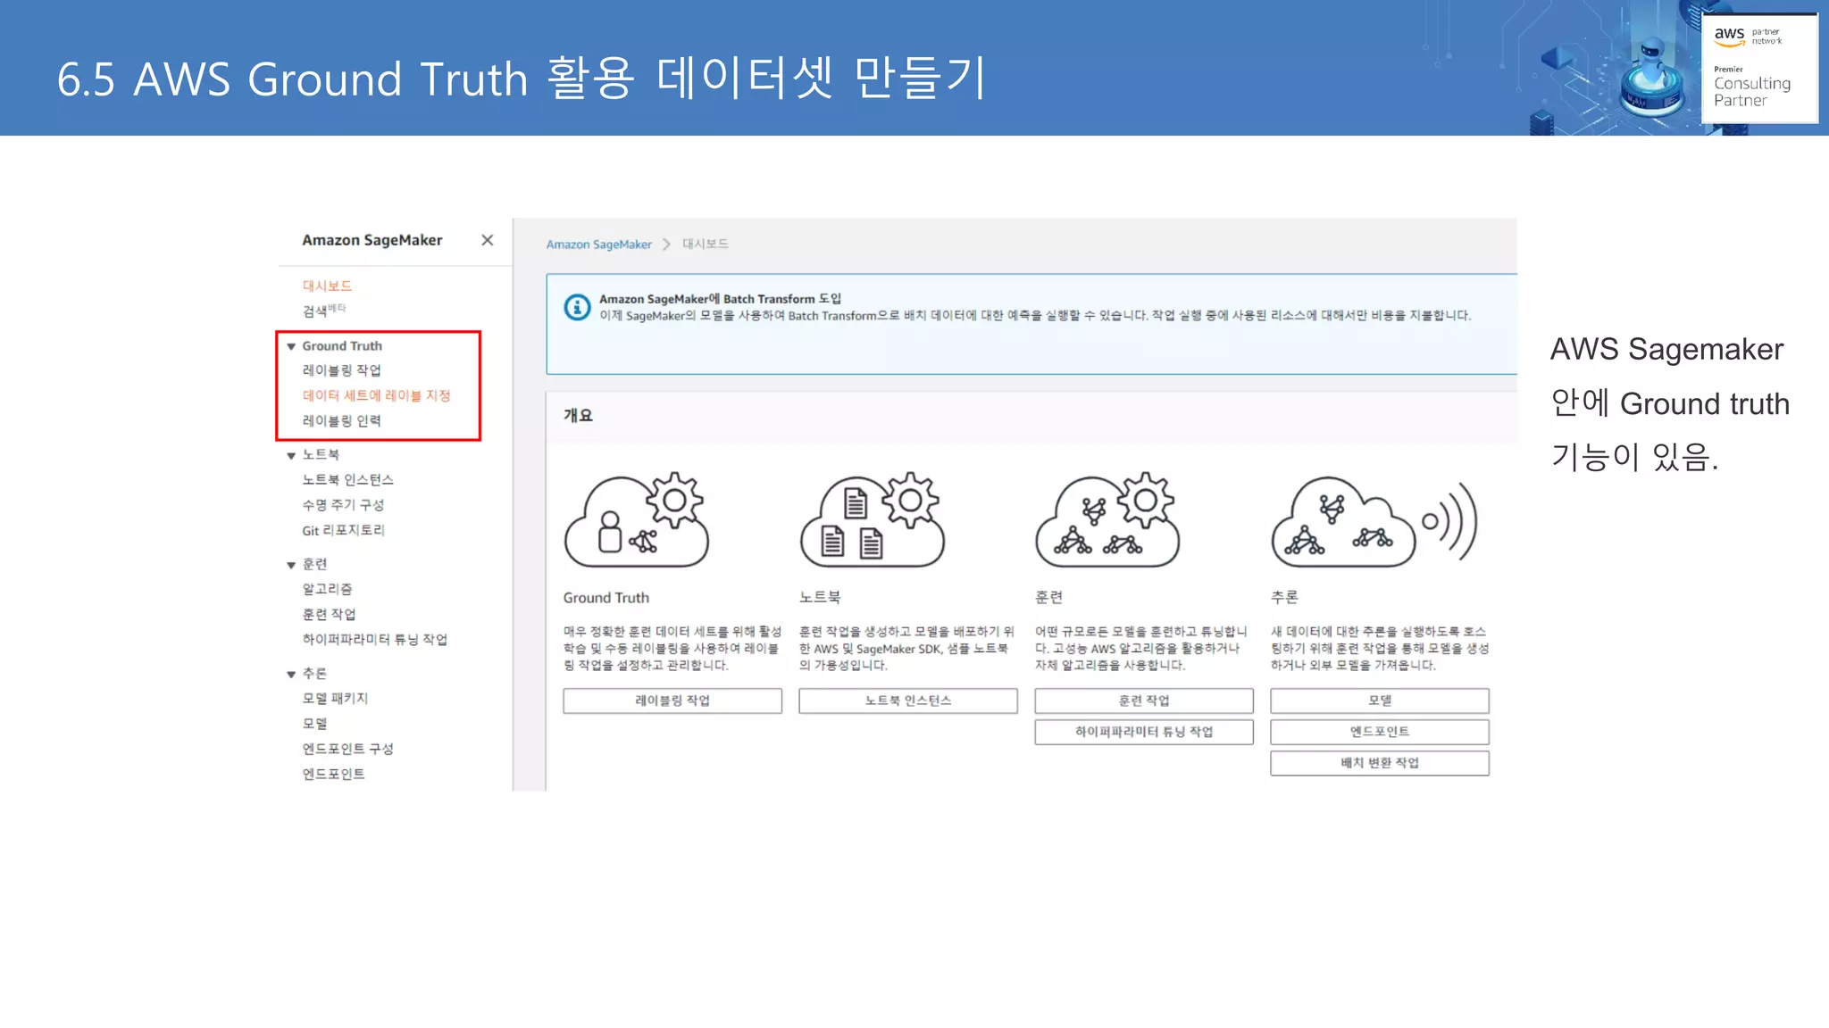The height and width of the screenshot is (1028, 1829).
Task: Collapse the Ground Truth sidebar section
Action: click(291, 346)
